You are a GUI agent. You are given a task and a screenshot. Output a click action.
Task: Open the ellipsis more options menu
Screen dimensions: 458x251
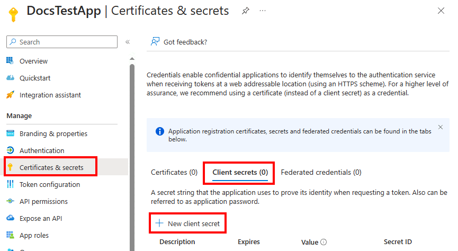point(263,11)
